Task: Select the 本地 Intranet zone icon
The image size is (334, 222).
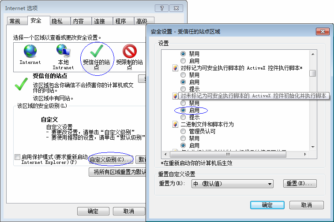Action: click(x=63, y=51)
